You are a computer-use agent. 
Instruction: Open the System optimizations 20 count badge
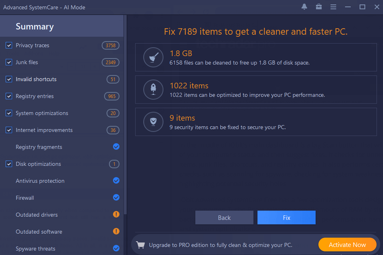click(113, 113)
